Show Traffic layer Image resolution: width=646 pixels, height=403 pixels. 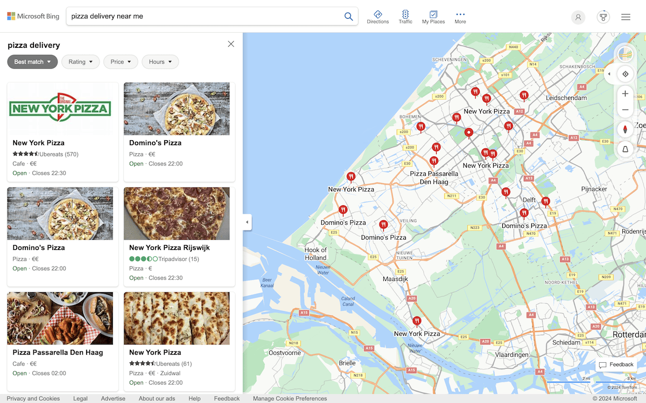(405, 17)
